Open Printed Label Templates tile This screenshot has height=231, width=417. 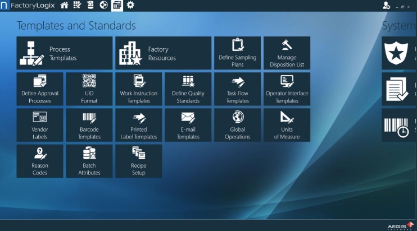(x=139, y=125)
